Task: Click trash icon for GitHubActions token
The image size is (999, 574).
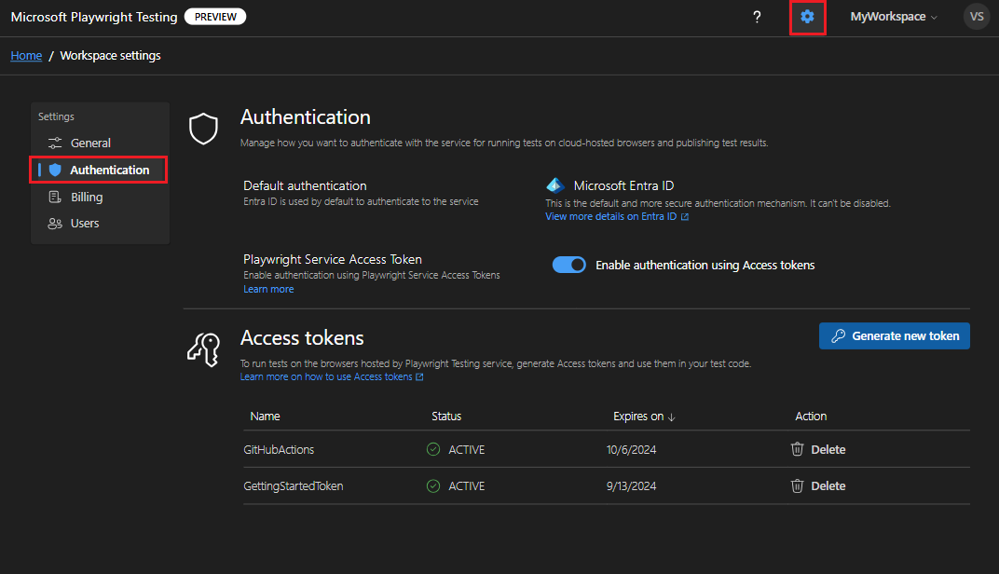Action: point(797,449)
